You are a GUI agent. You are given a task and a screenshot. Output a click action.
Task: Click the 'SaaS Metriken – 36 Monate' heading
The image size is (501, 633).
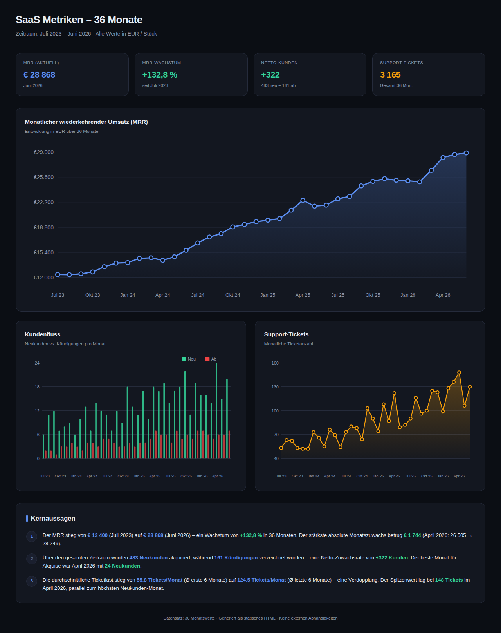click(79, 20)
